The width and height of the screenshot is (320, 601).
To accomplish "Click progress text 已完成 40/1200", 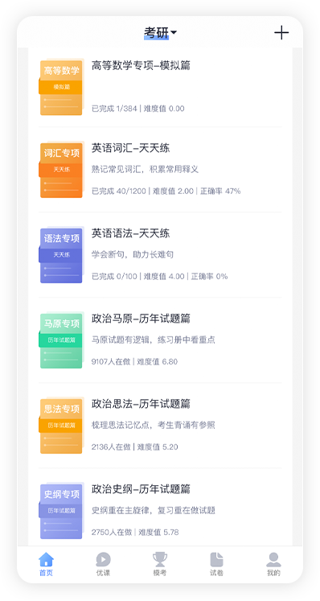I will click(x=119, y=191).
